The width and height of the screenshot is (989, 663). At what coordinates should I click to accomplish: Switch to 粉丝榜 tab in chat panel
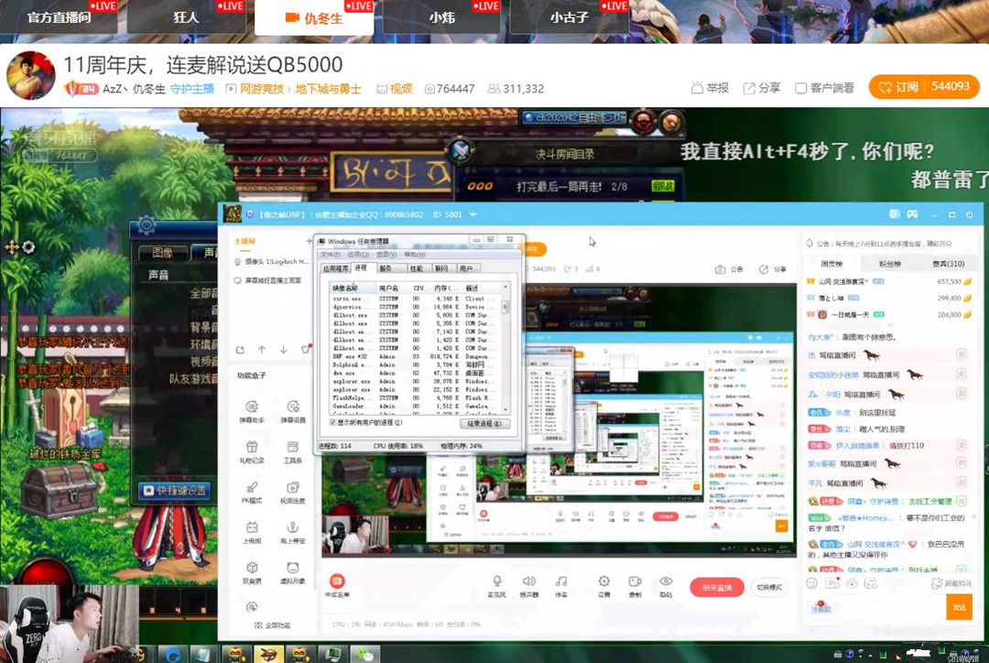pyautogui.click(x=890, y=264)
